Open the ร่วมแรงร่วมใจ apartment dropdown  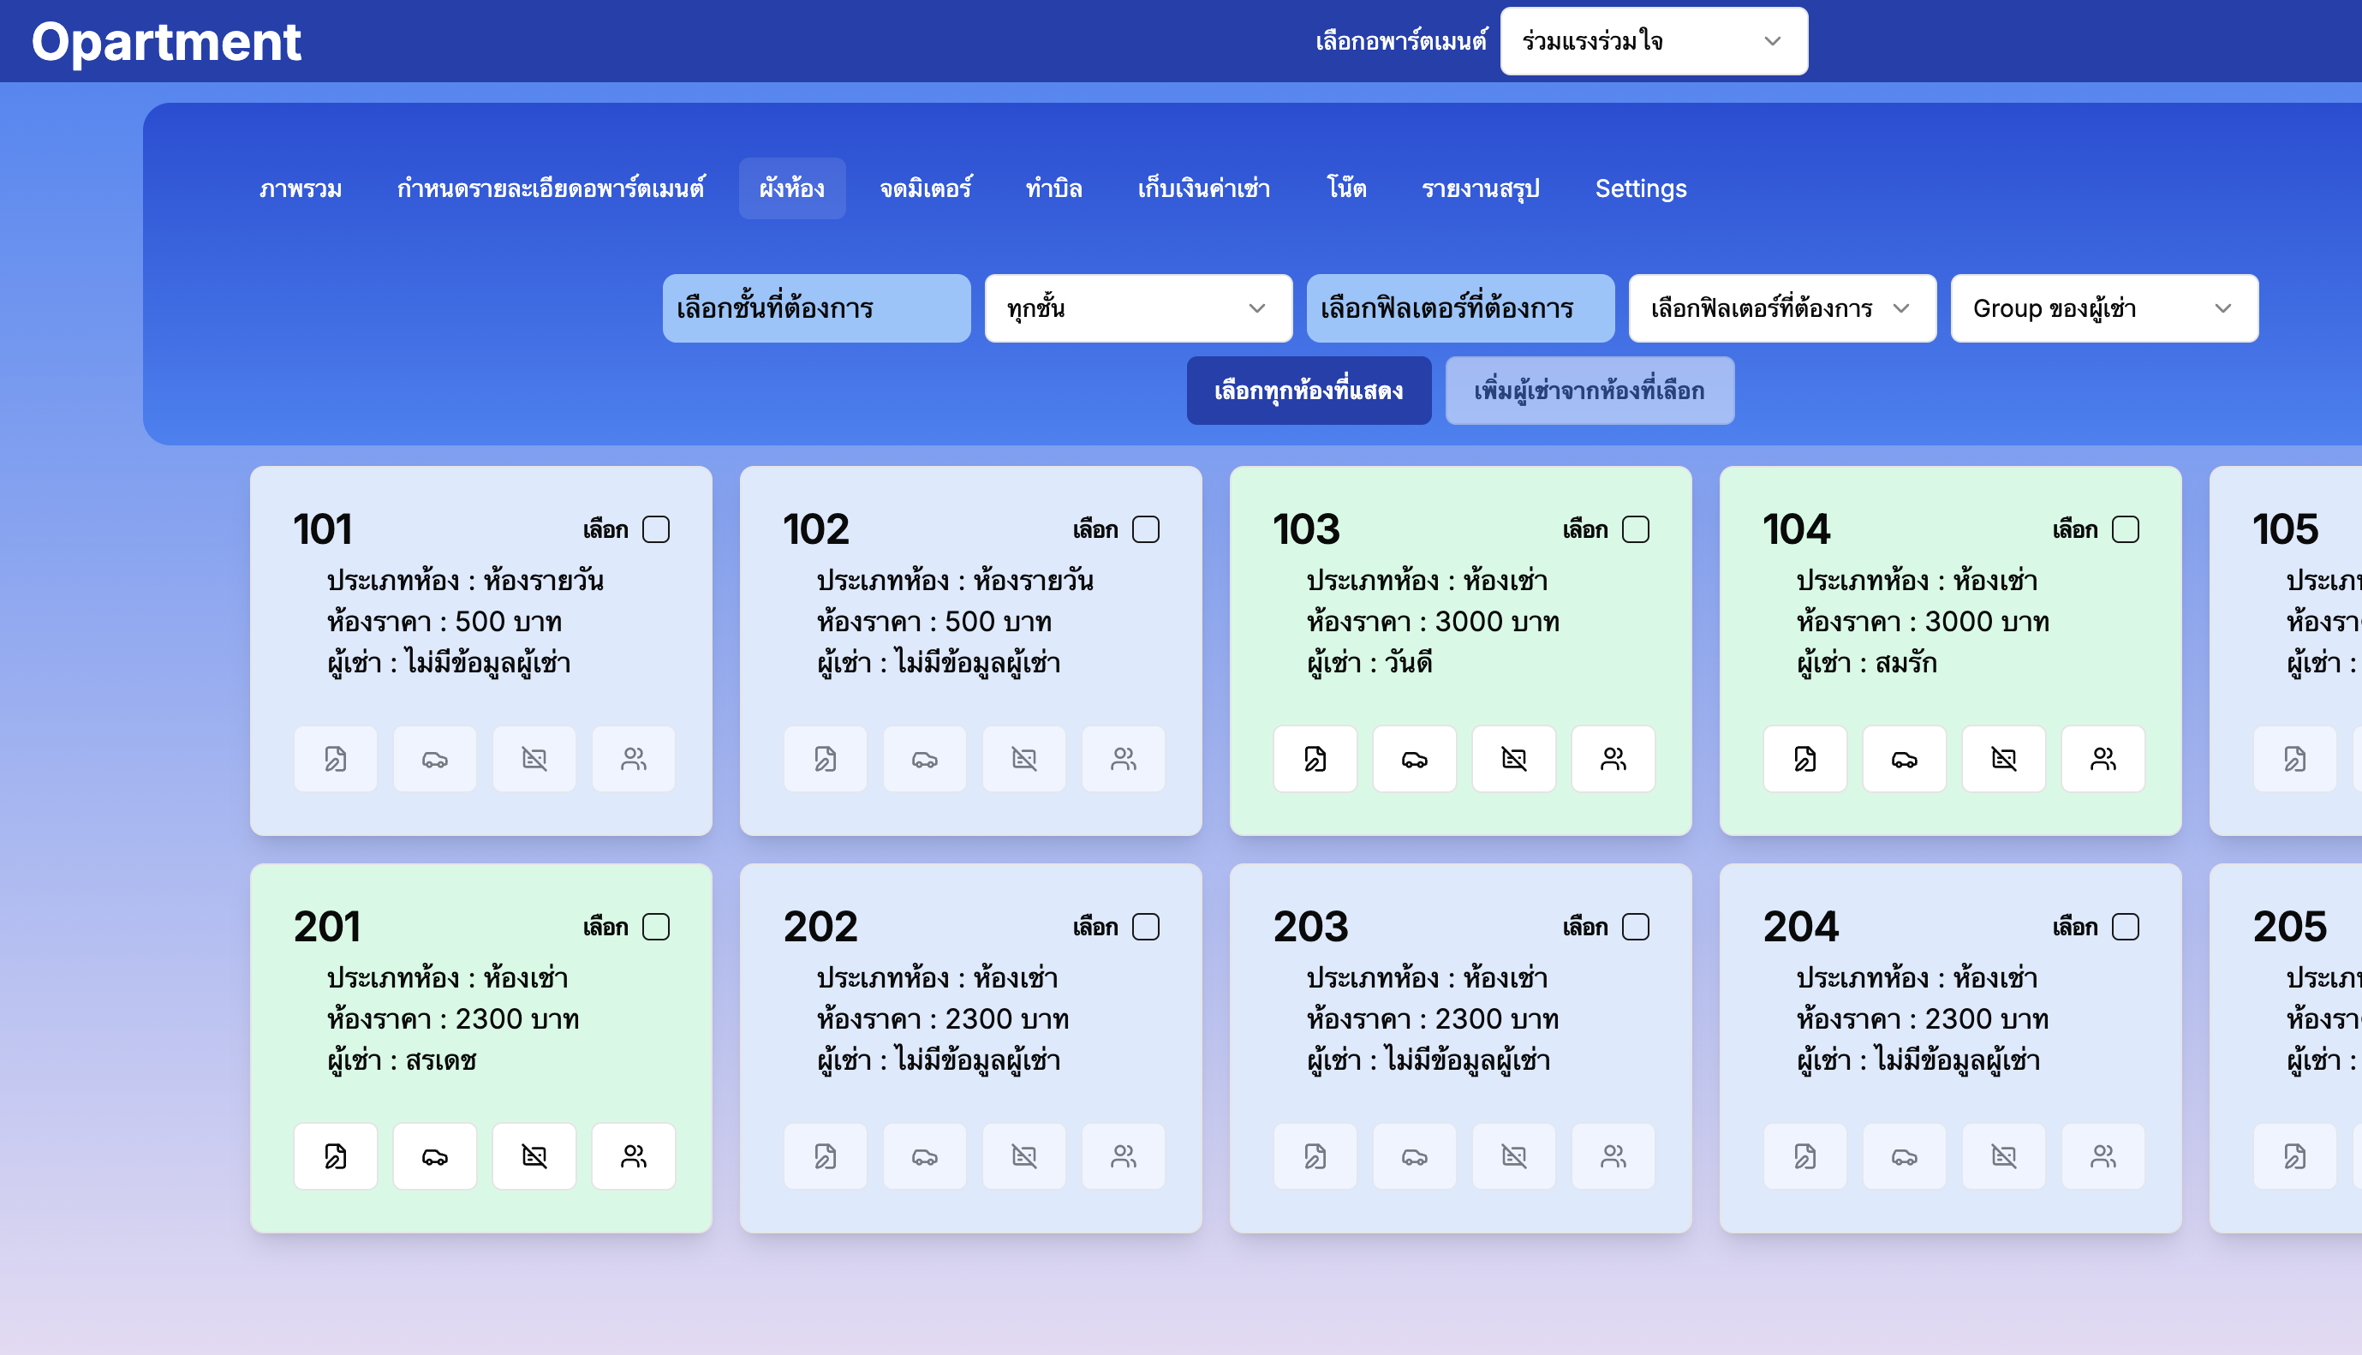point(1653,41)
